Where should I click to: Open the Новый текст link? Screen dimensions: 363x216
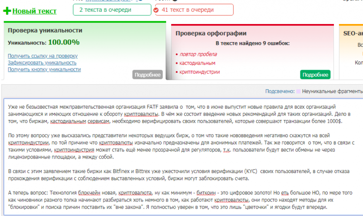34,11
